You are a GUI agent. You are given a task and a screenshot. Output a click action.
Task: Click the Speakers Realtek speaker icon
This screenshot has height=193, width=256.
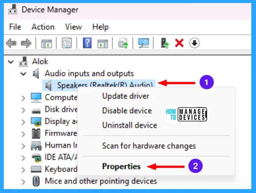tap(48, 85)
